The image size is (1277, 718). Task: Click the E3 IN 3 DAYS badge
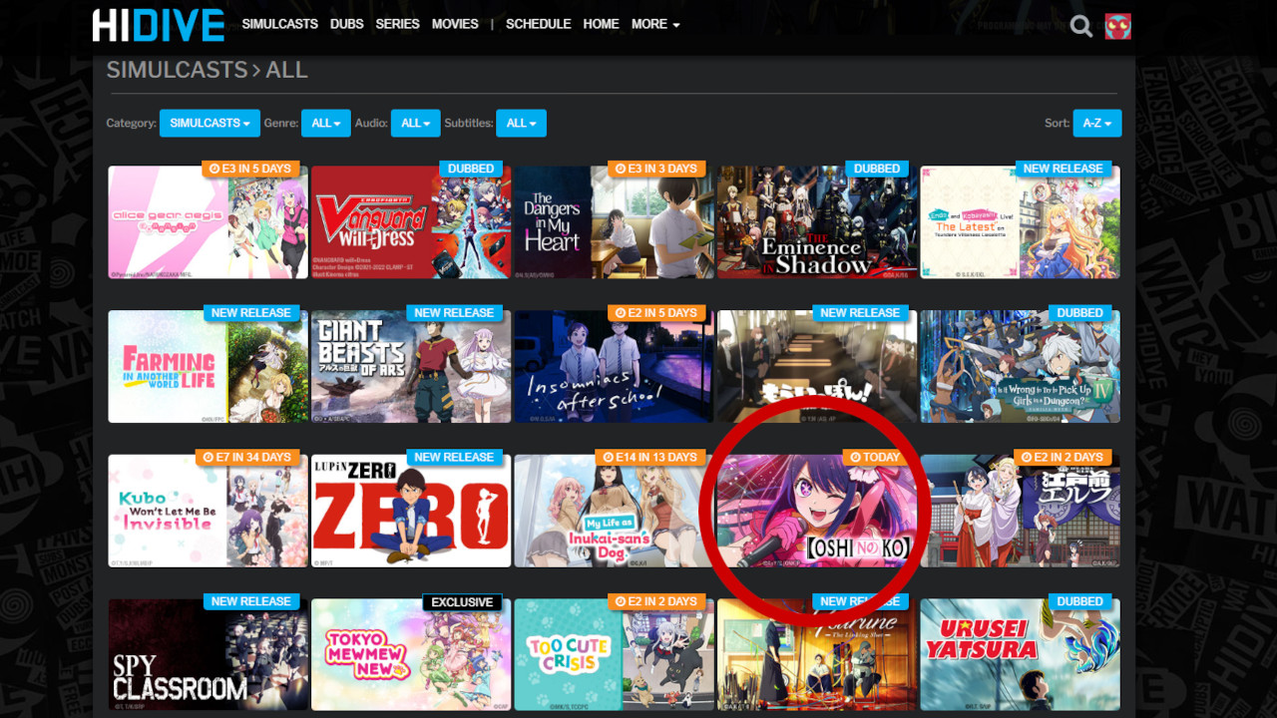pos(656,169)
